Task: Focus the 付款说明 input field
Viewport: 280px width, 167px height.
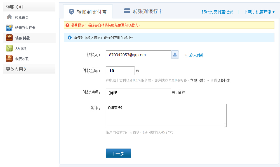Action: coord(138,93)
